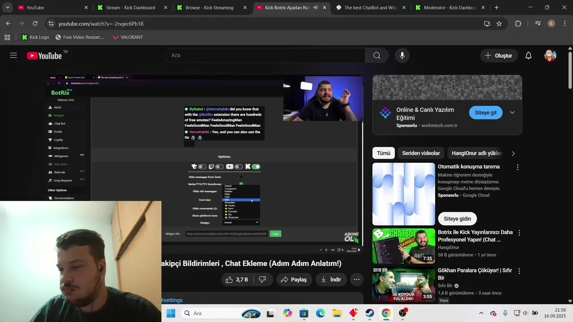The width and height of the screenshot is (573, 322).
Task: Open Gökhan Paralara Çöküyor video thumbnail
Action: coord(404,284)
